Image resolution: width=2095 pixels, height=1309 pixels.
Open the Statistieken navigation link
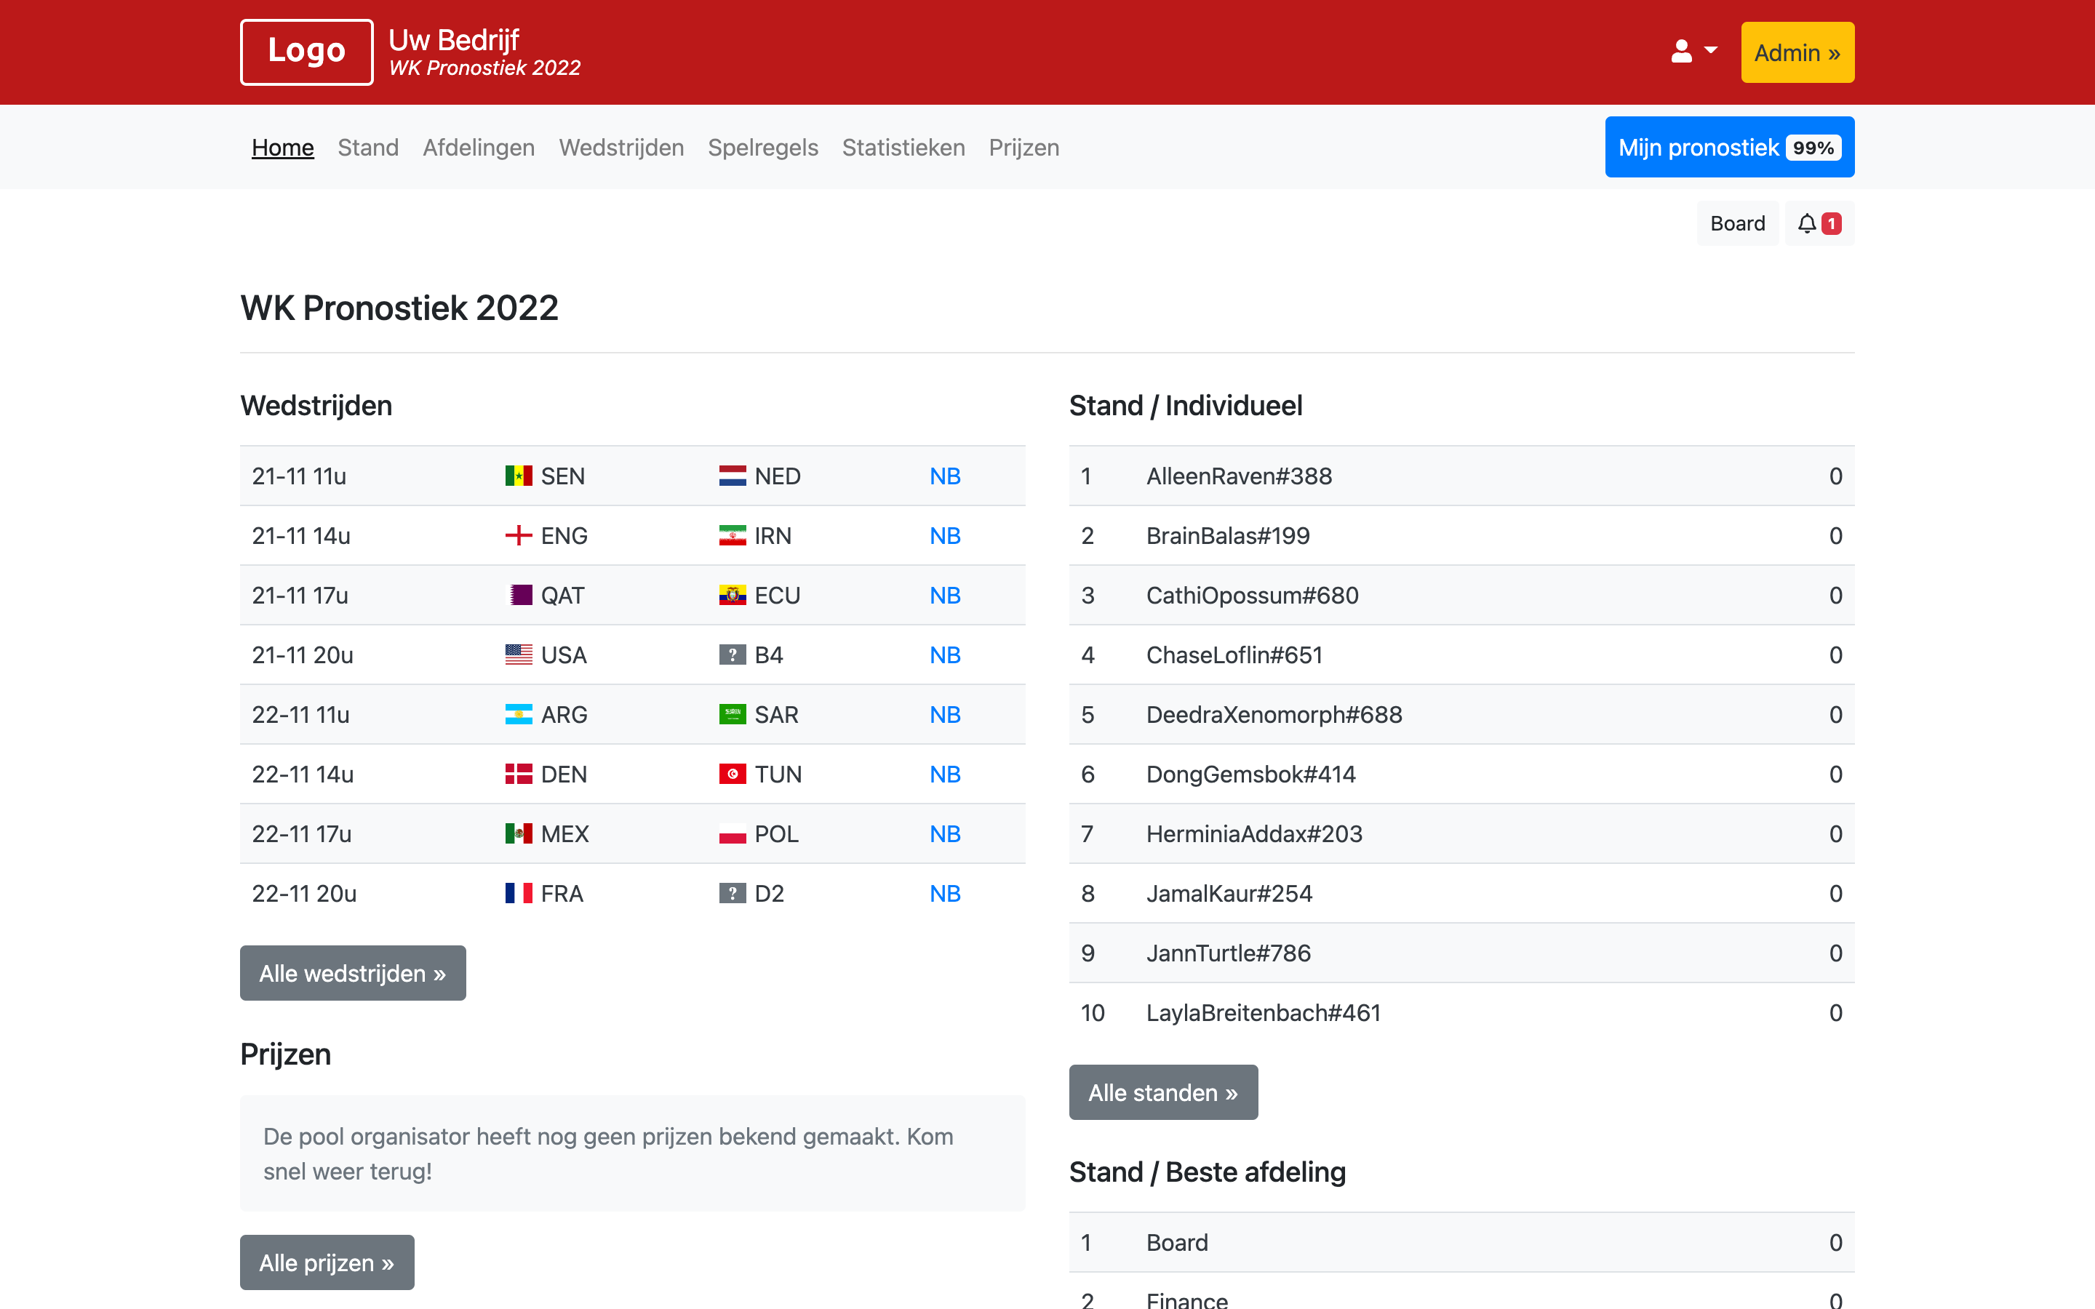coord(903,148)
